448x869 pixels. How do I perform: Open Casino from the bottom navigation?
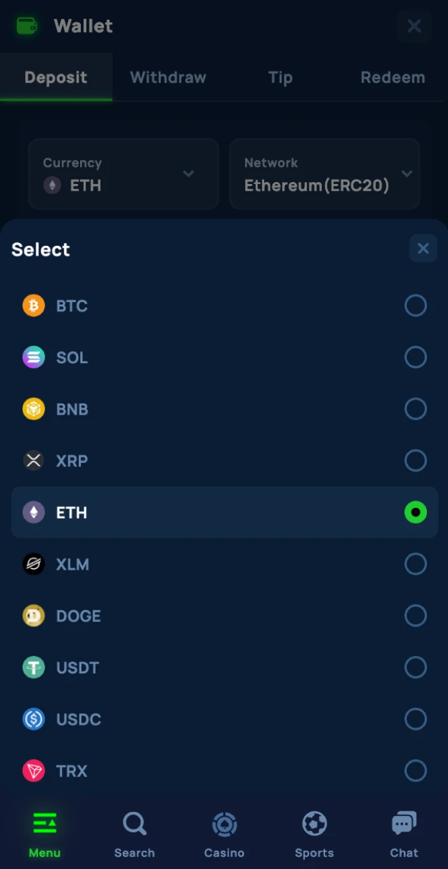click(224, 834)
